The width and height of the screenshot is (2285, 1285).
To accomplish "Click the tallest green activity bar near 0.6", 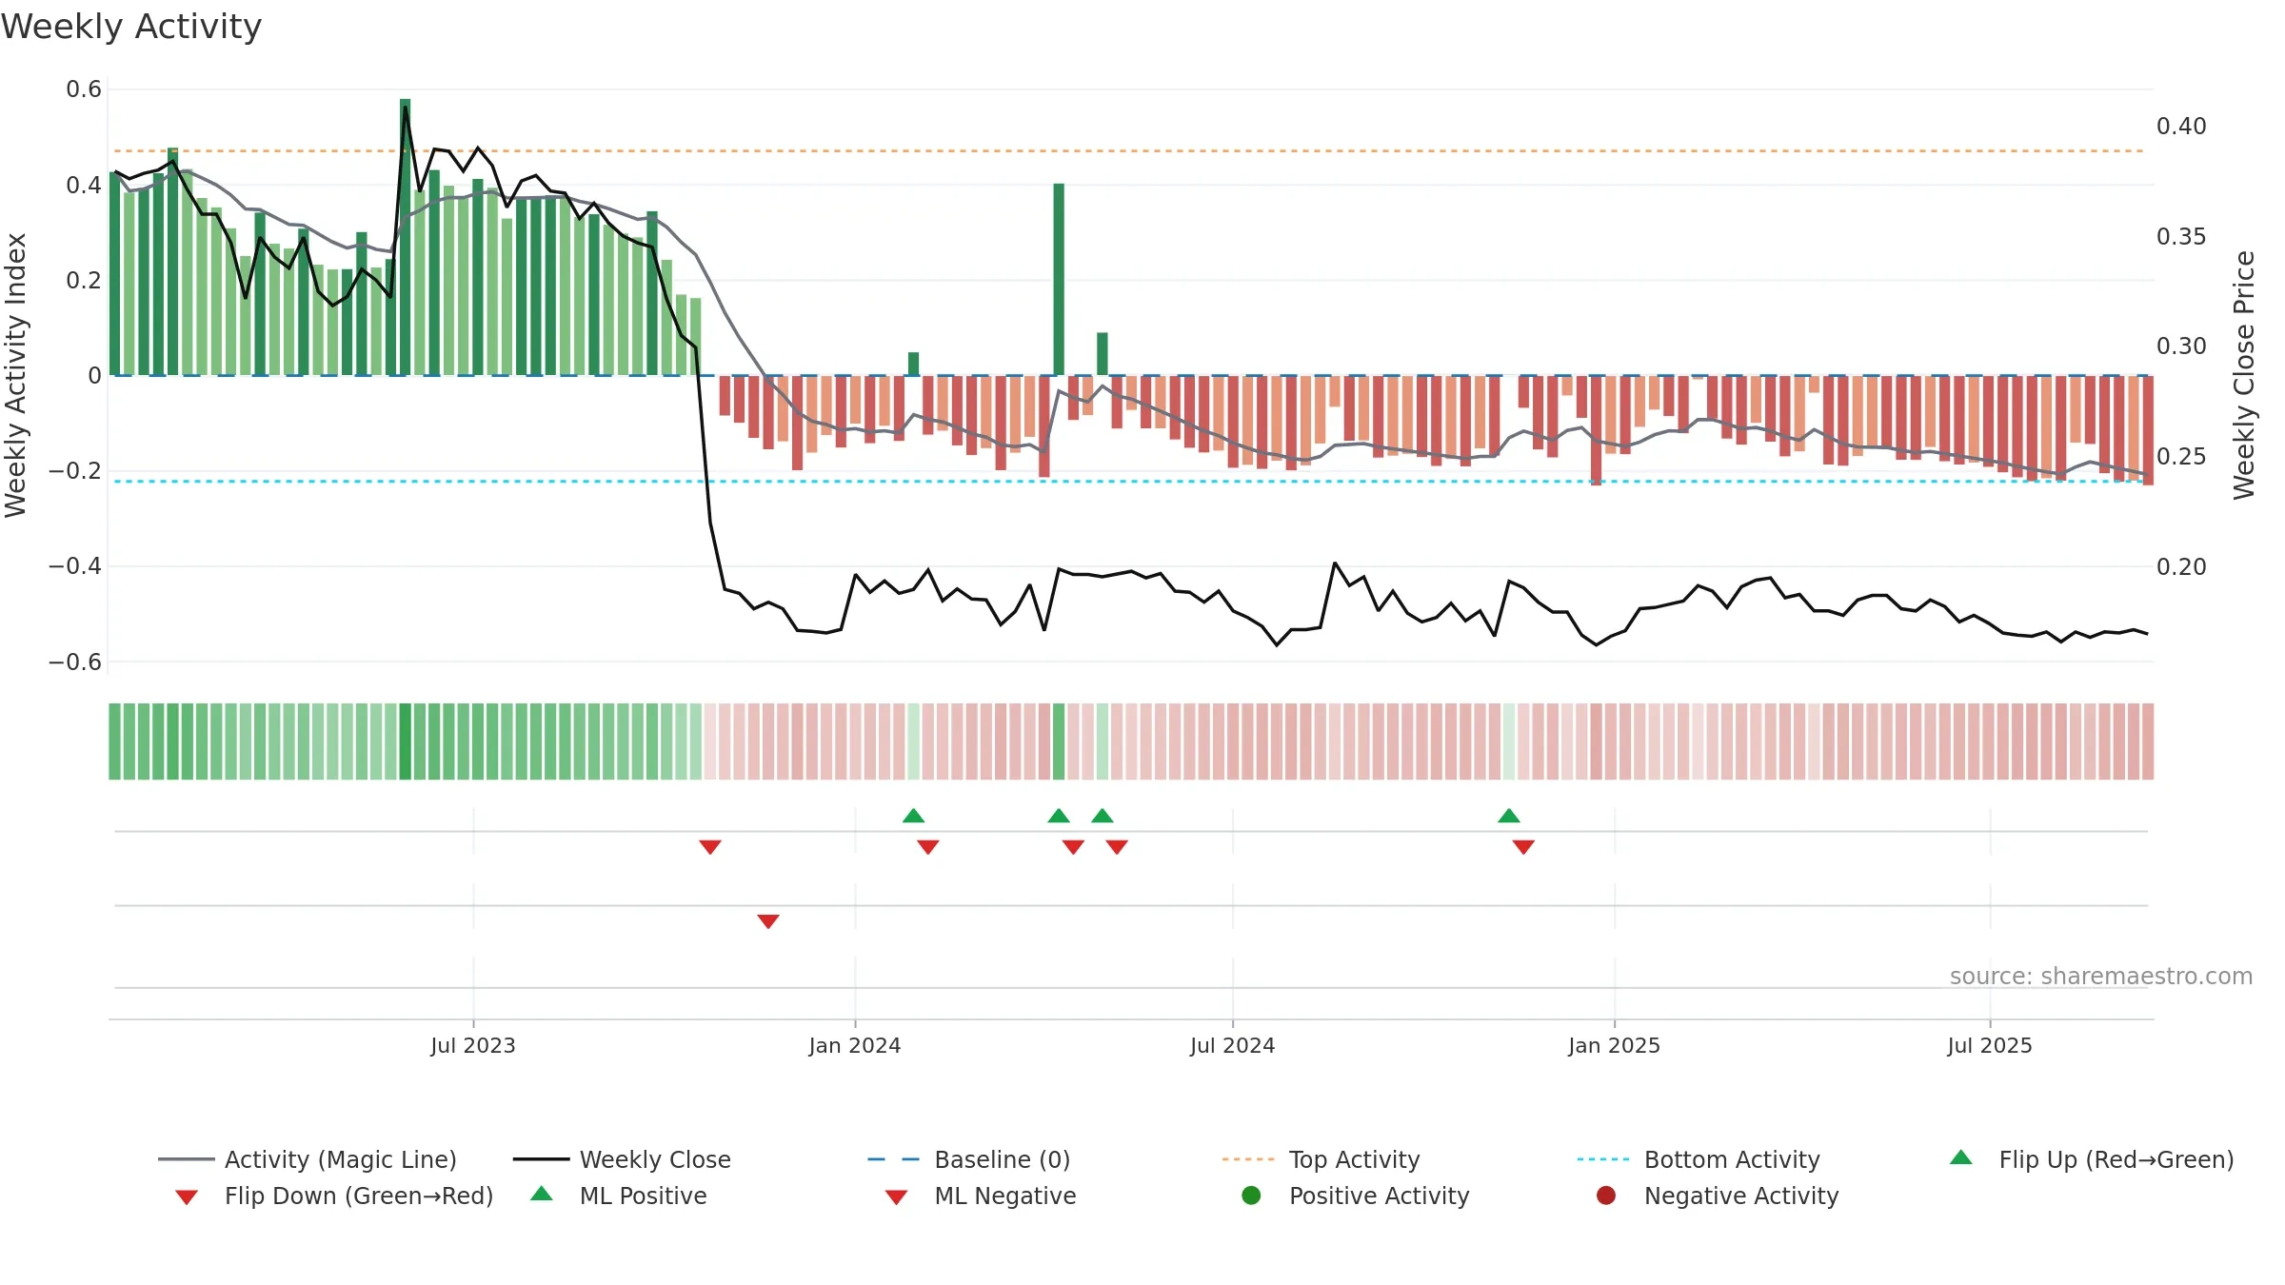I will coord(406,236).
